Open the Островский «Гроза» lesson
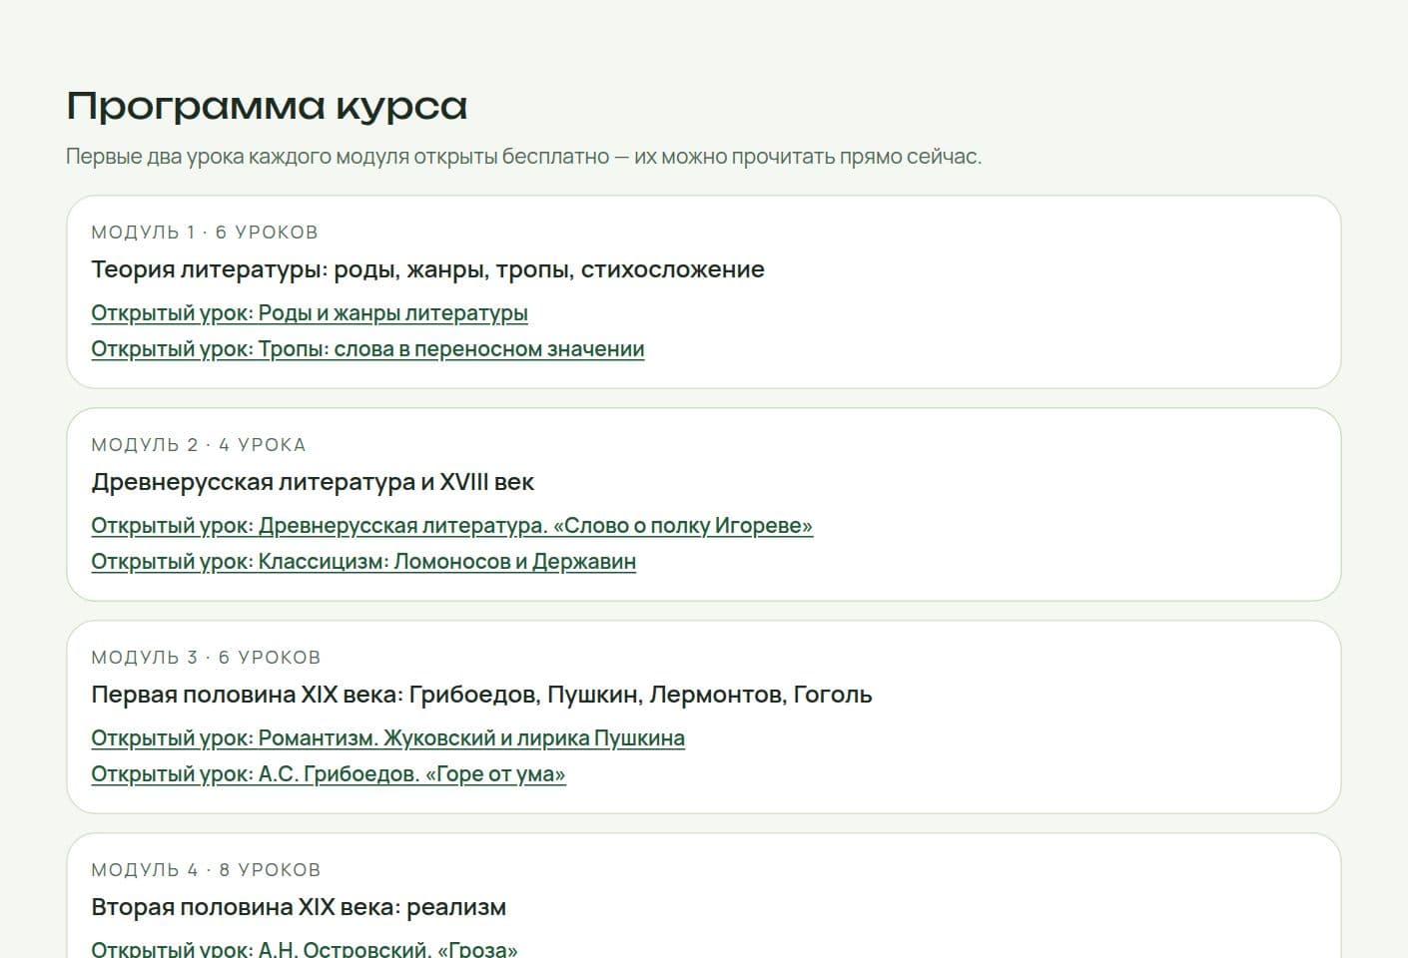 (x=305, y=948)
